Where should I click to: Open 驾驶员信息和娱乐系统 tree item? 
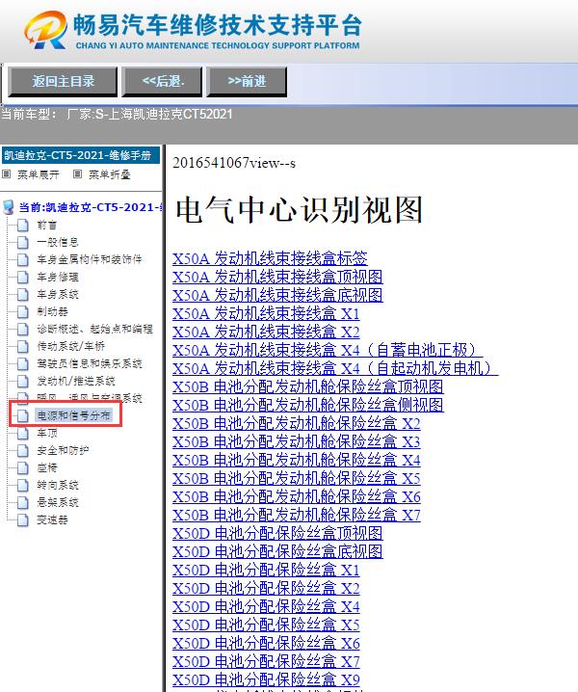tap(90, 363)
